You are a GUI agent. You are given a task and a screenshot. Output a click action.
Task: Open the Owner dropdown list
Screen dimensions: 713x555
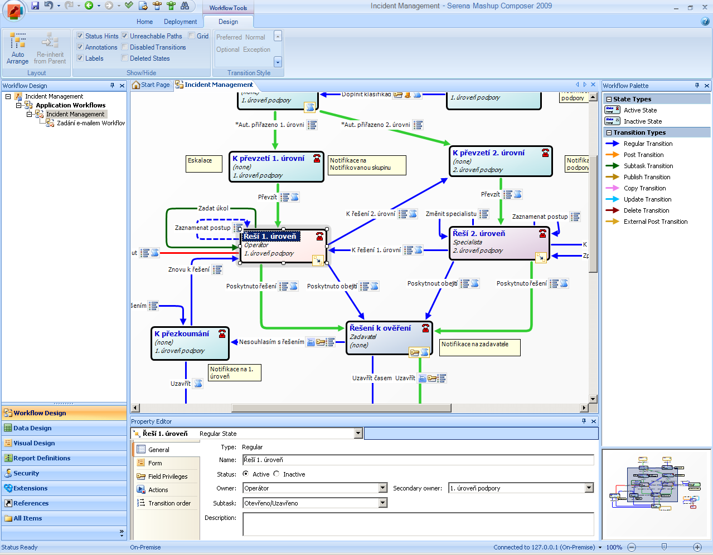[x=382, y=488]
